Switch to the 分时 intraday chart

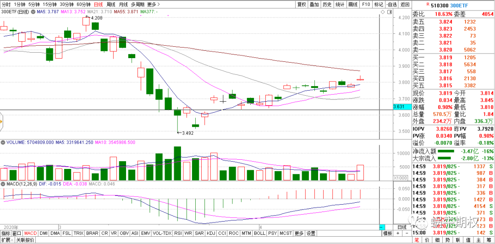point(5,5)
